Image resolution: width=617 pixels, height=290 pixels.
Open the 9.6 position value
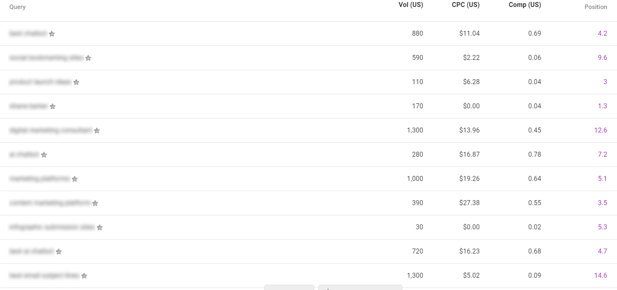pos(602,57)
